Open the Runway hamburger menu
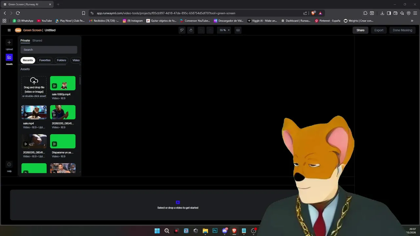 coord(9,30)
